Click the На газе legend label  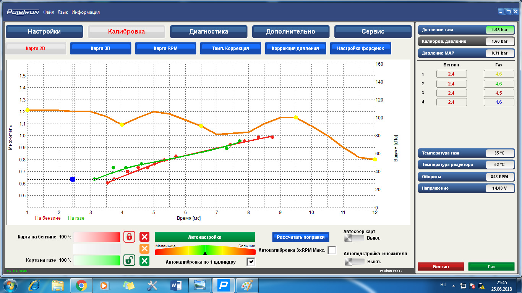click(x=76, y=218)
